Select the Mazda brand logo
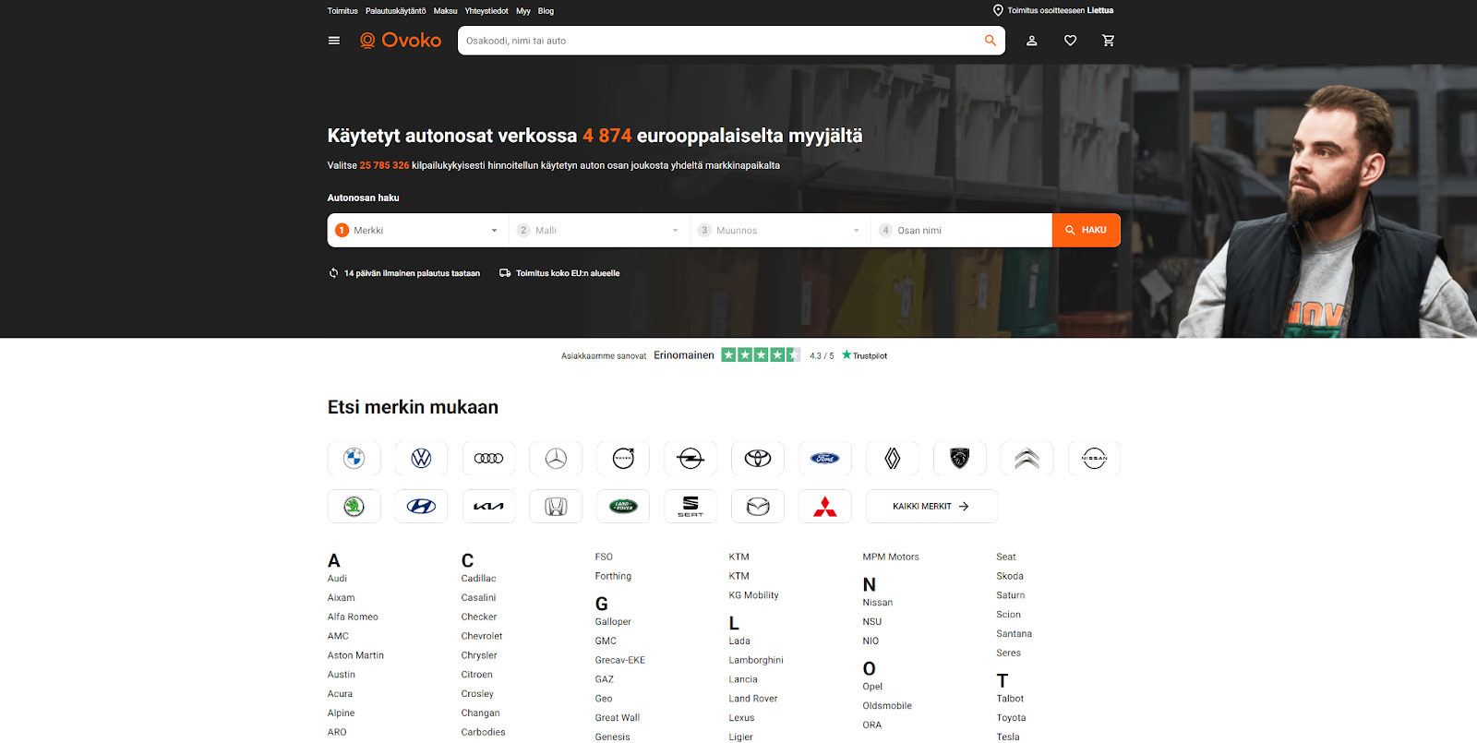The height and width of the screenshot is (743, 1477). coord(758,507)
